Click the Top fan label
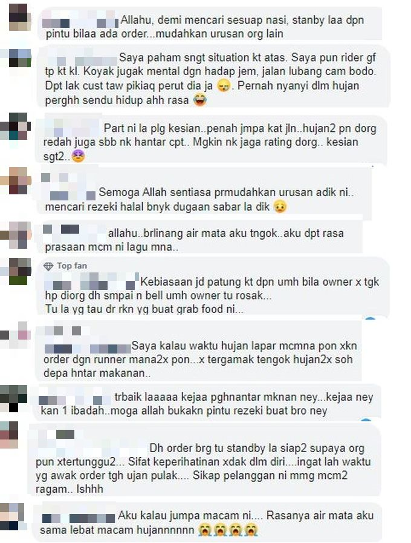411x543 pixels. [x=72, y=266]
